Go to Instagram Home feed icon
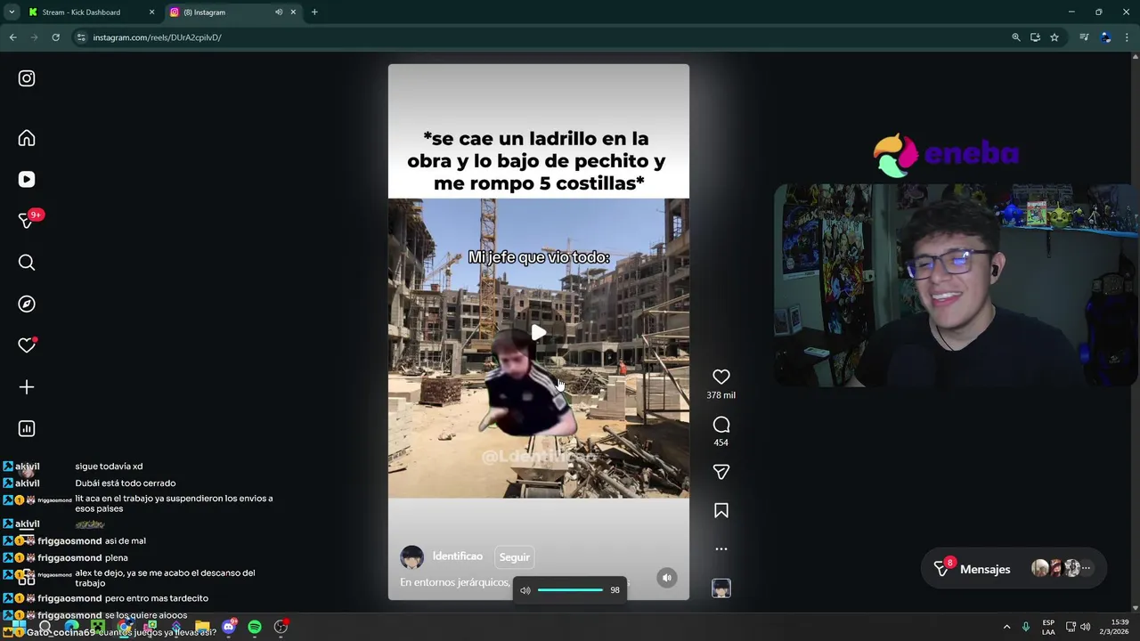The image size is (1140, 641). point(27,138)
